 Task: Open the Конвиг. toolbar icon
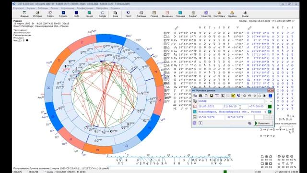(x=193, y=14)
